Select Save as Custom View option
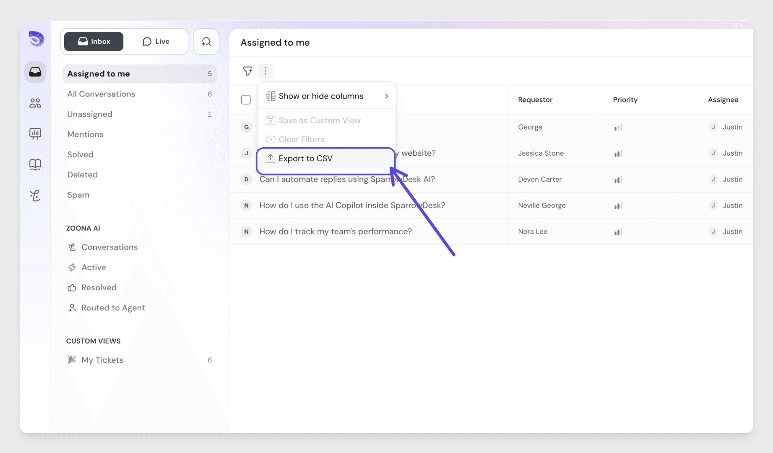The image size is (773, 453). coord(319,120)
